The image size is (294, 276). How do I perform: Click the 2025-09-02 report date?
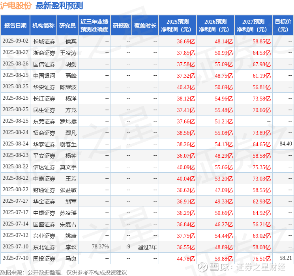(15, 41)
